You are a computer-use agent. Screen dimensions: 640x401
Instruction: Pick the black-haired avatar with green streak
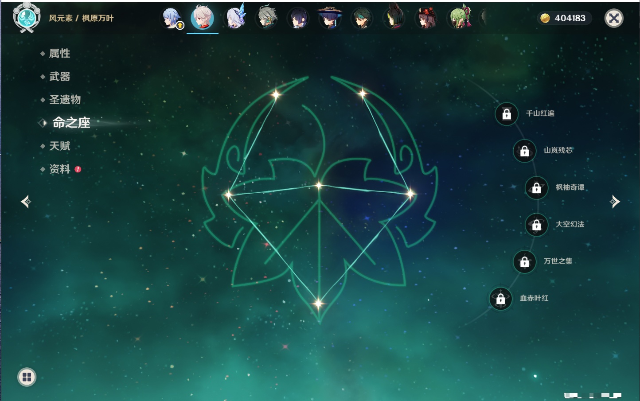coord(394,18)
